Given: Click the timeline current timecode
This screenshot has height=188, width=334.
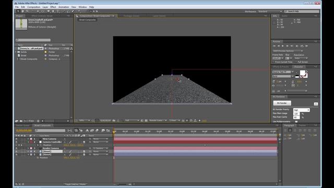Looking at the screenshot, I should click(x=24, y=131).
